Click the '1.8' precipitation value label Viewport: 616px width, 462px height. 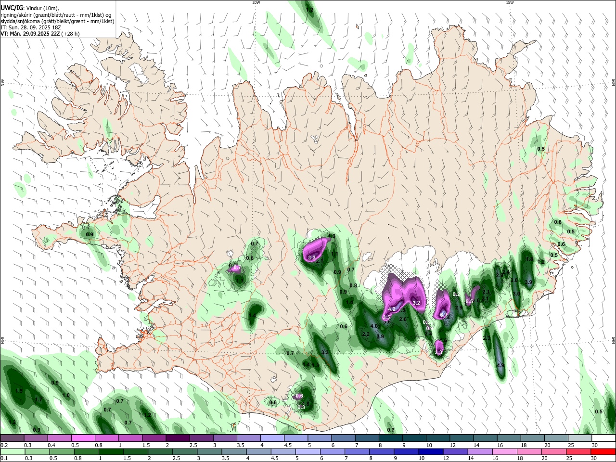tap(529, 259)
